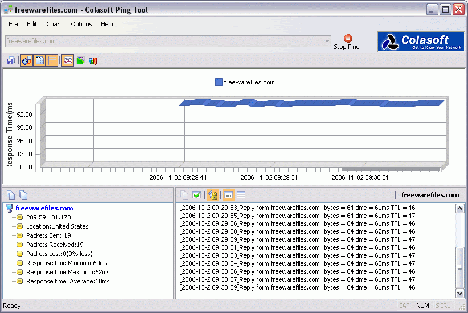Image resolution: width=468 pixels, height=313 pixels.
Task: Toggle the padlock auto-scroll button above log
Action: (212, 195)
